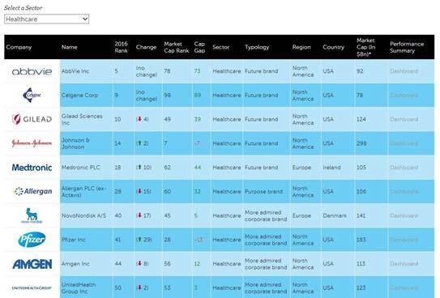Open the Dashboard link for Allergan PLC
Screen dimensions: 440x298
[404, 191]
